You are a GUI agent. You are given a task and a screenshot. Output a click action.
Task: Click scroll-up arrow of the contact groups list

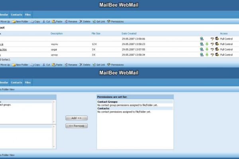[54, 102]
